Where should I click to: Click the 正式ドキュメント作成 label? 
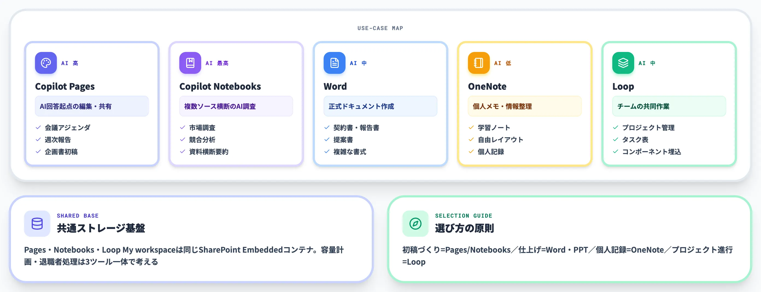click(x=380, y=106)
